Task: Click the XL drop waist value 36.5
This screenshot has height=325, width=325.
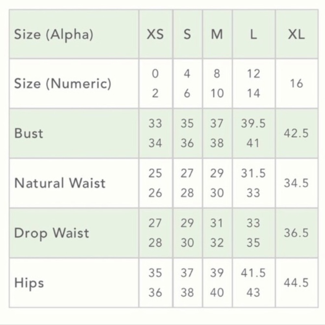Action: click(x=297, y=233)
